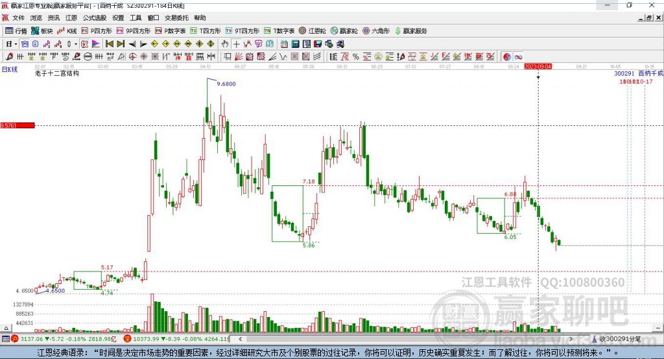Open 赢家服务 with the dollar icon
The height and width of the screenshot is (359, 664).
point(410,31)
